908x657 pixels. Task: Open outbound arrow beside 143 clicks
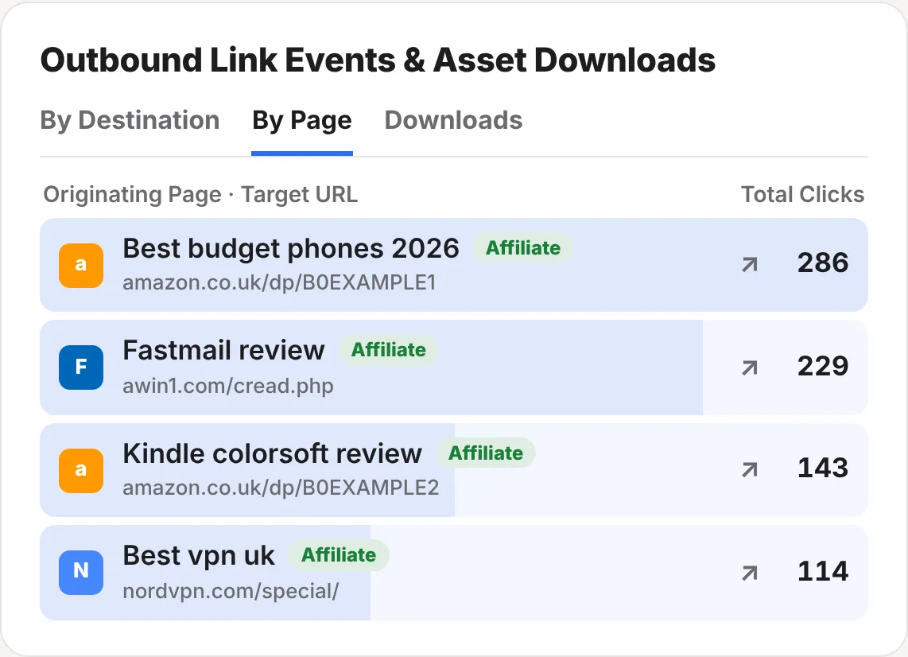[750, 470]
